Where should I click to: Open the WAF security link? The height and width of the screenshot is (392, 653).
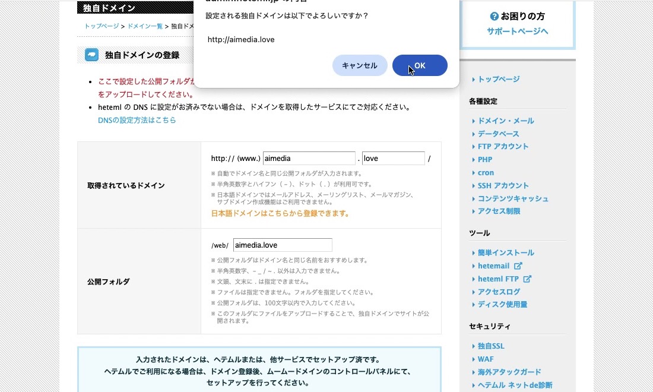pos(486,359)
